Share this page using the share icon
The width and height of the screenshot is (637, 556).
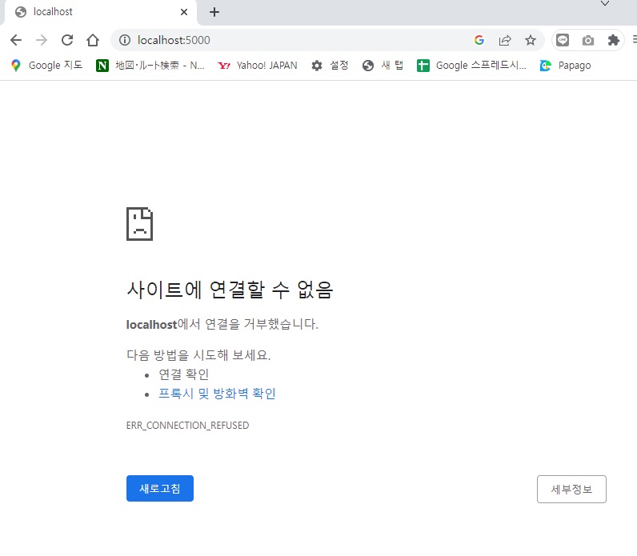[505, 40]
